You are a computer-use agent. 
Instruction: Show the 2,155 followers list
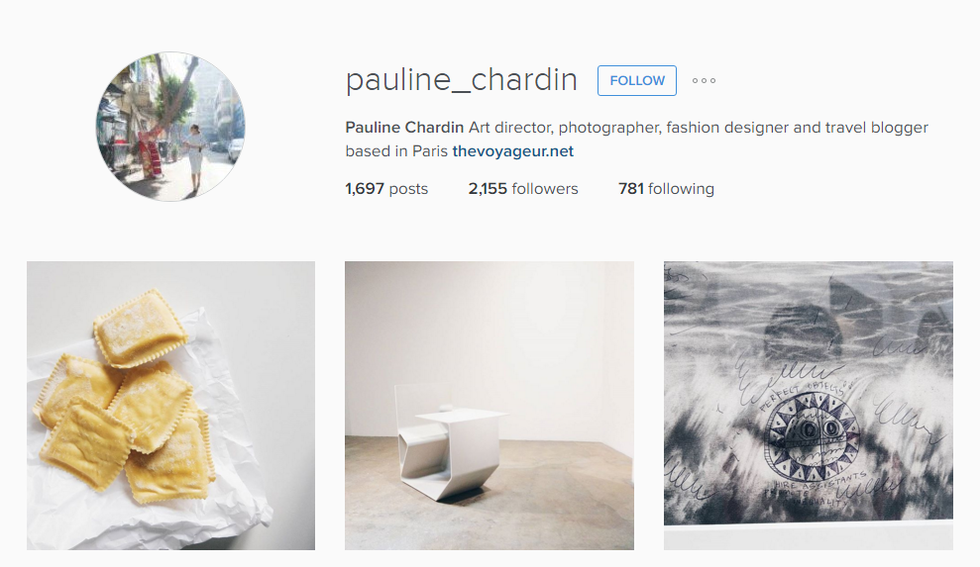click(x=523, y=189)
